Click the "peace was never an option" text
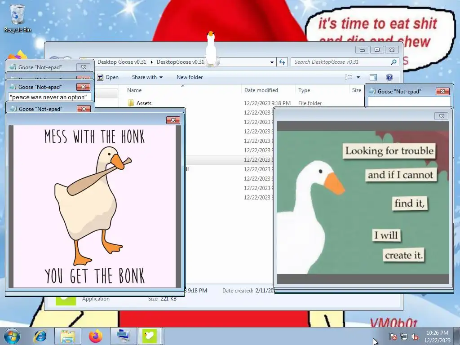 click(x=49, y=97)
